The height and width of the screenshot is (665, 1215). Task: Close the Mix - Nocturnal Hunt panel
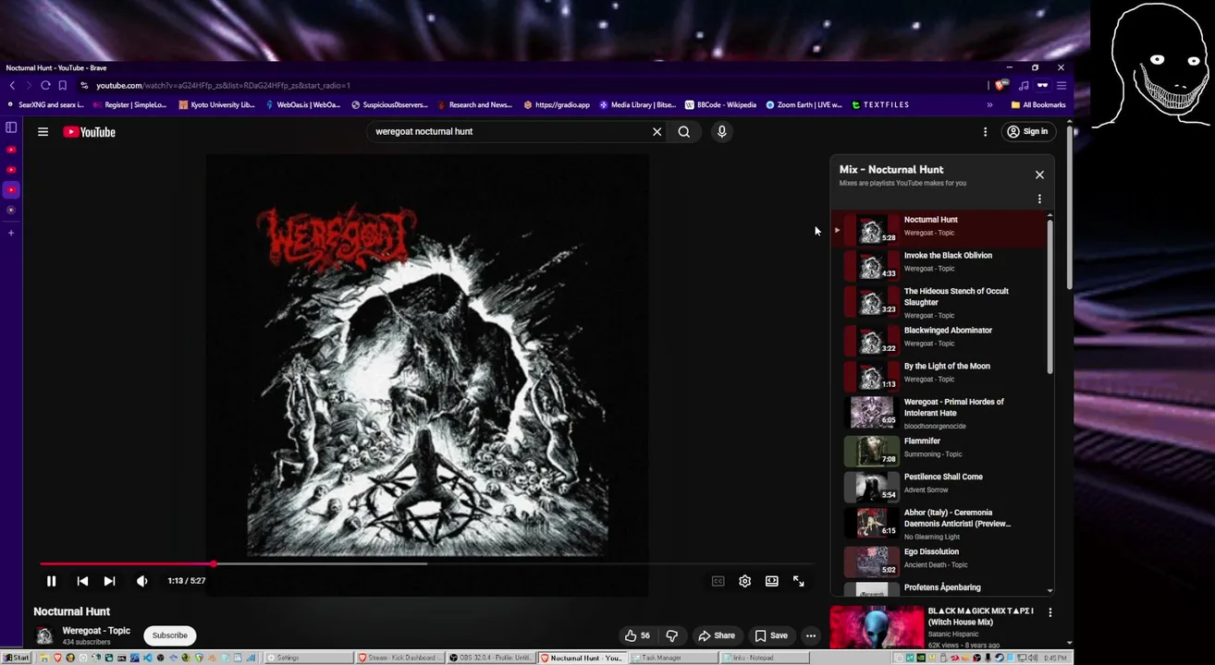(1039, 175)
